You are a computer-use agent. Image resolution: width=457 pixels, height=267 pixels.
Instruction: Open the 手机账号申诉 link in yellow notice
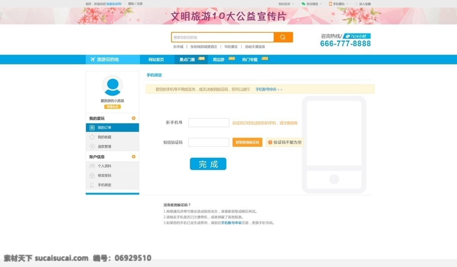(x=269, y=90)
